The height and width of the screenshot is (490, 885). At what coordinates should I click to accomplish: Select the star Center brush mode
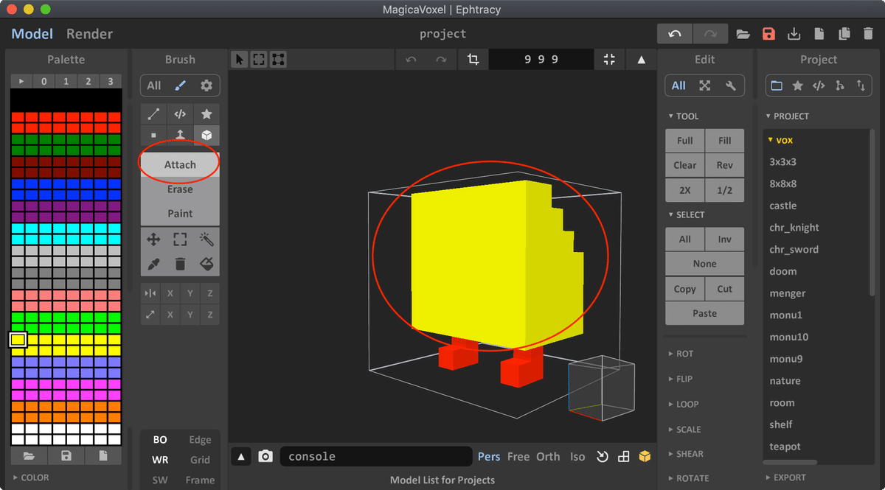click(x=206, y=114)
